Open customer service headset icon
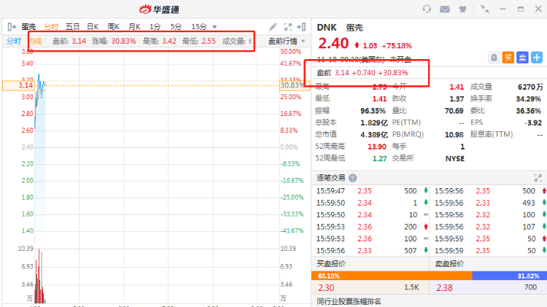Screen dimensions: 547x307 click(427, 9)
